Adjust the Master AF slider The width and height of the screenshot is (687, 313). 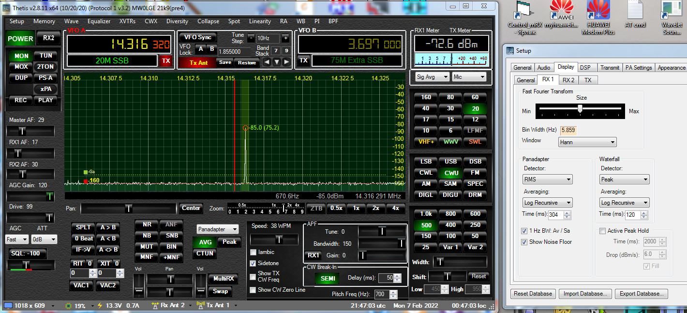coord(30,131)
